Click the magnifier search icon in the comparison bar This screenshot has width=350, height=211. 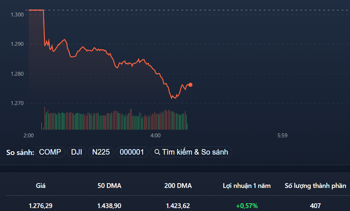[156, 152]
